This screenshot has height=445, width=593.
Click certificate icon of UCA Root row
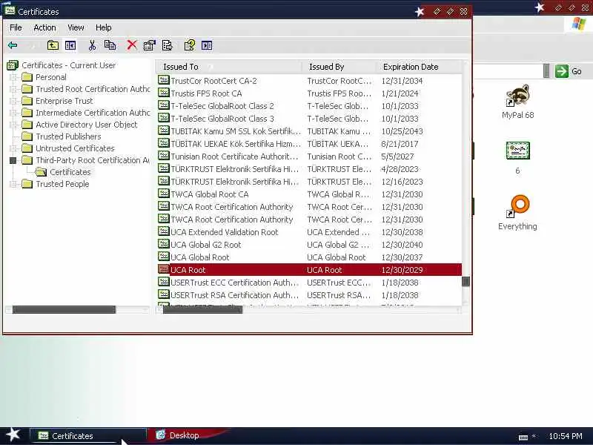click(x=163, y=269)
